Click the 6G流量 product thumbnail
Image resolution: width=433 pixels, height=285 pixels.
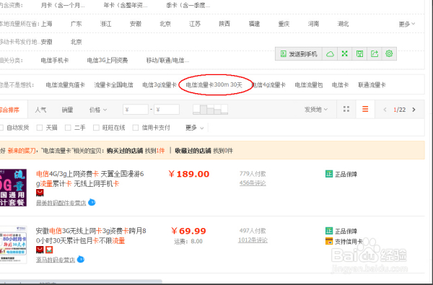coord(13,188)
